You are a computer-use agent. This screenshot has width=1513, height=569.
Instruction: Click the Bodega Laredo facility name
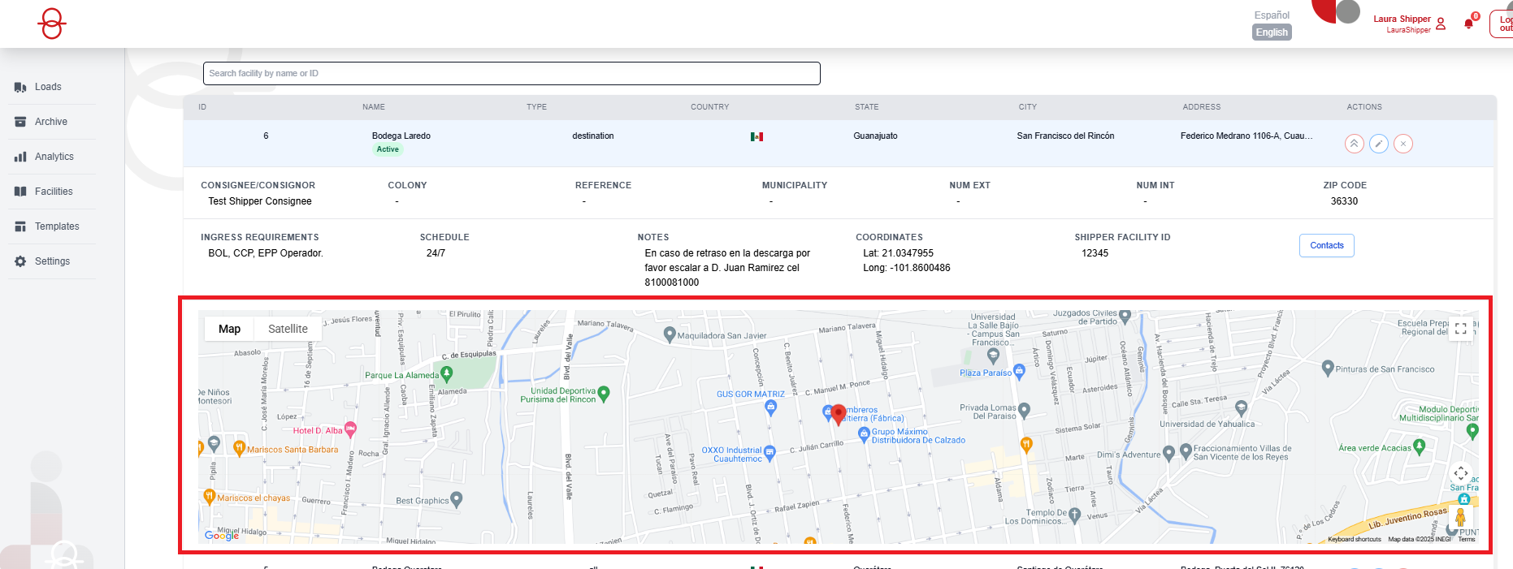point(401,136)
